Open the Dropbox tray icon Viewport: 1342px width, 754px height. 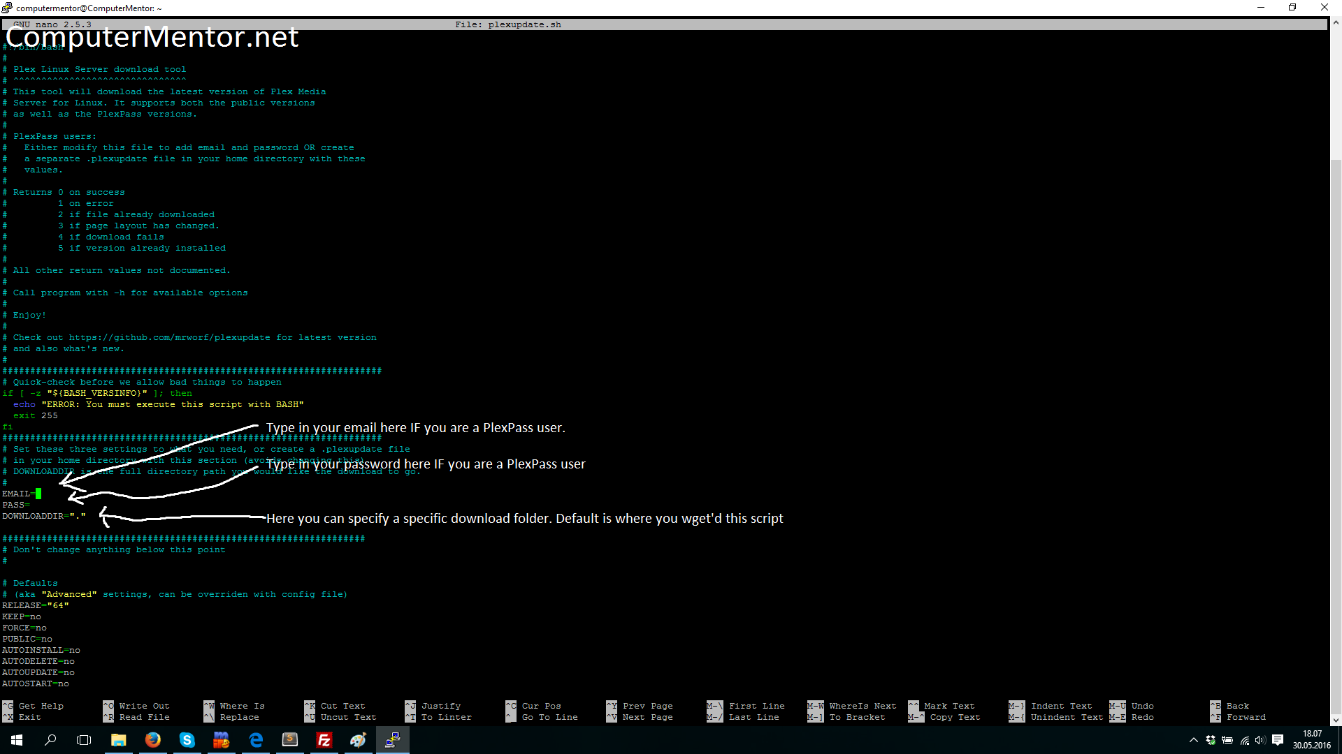(x=1211, y=740)
